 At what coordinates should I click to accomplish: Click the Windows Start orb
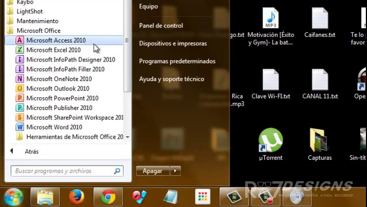point(14,197)
